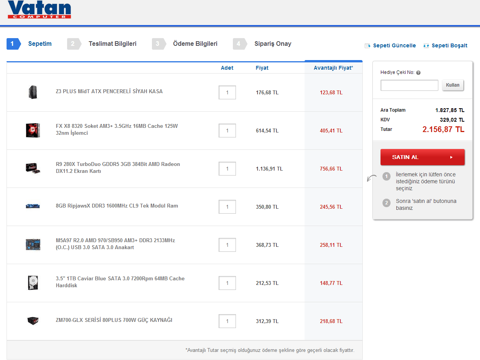Open ZM700-GLX SERİSİ product name
This screenshot has height=360, width=480.
pos(114,320)
